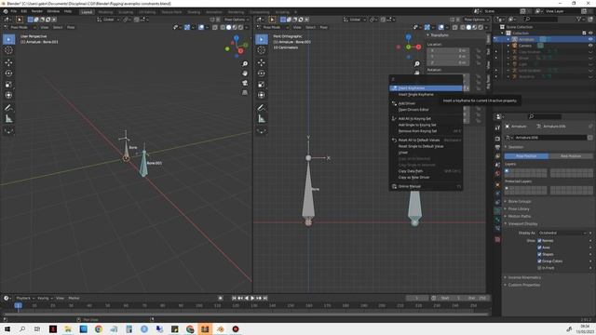
Task: Click the outliner search field
Action: (541, 19)
